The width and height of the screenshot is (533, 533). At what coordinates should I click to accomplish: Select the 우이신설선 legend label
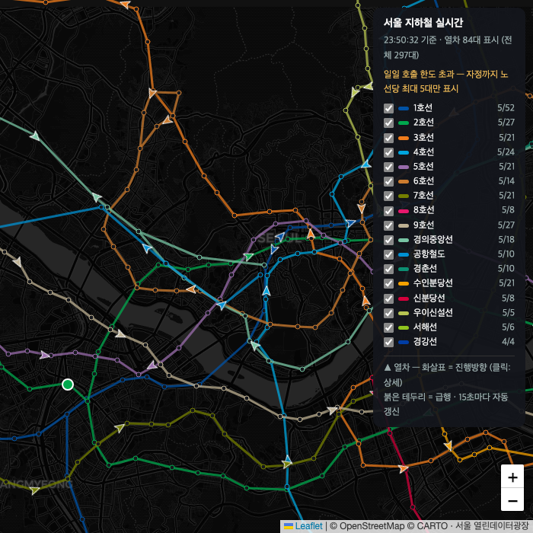tap(433, 313)
